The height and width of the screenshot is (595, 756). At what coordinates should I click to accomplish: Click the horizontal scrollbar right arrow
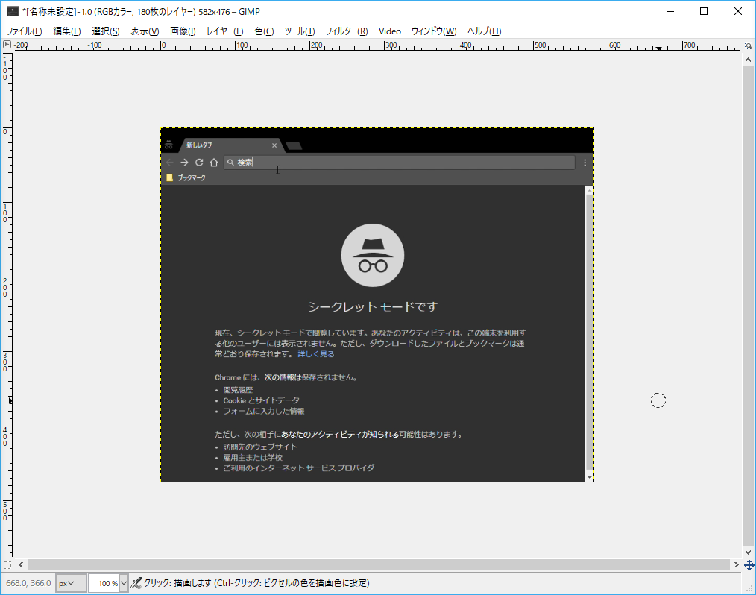point(736,564)
